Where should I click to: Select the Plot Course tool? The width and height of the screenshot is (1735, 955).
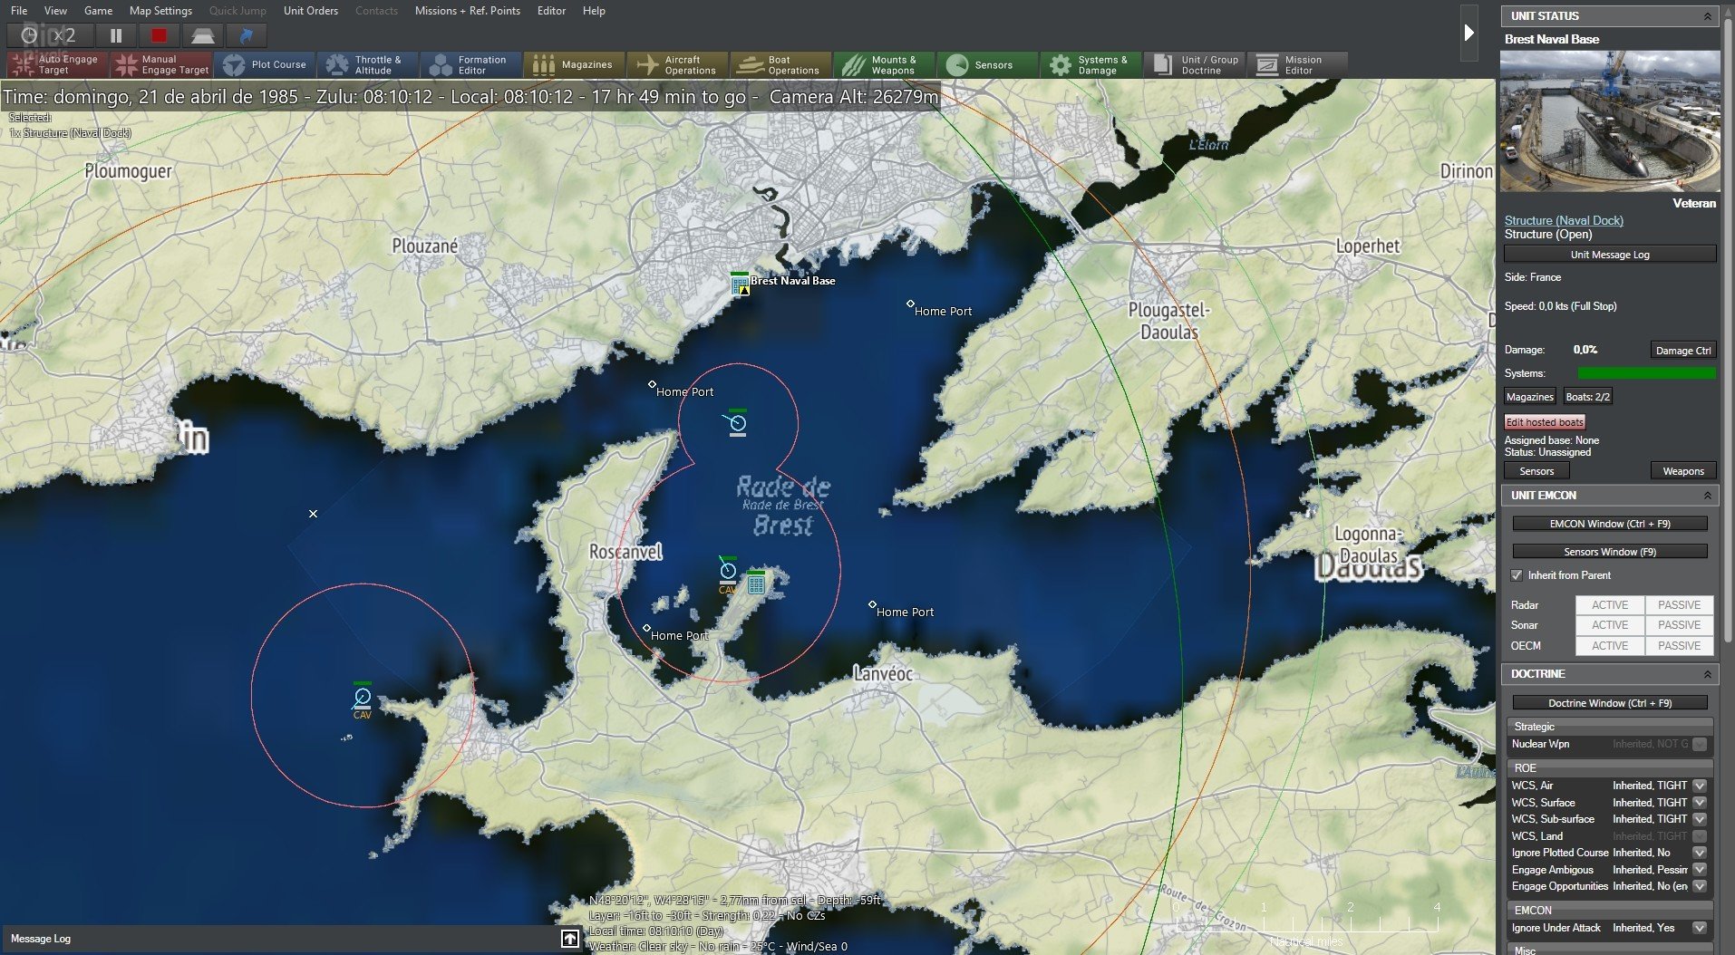pyautogui.click(x=265, y=64)
